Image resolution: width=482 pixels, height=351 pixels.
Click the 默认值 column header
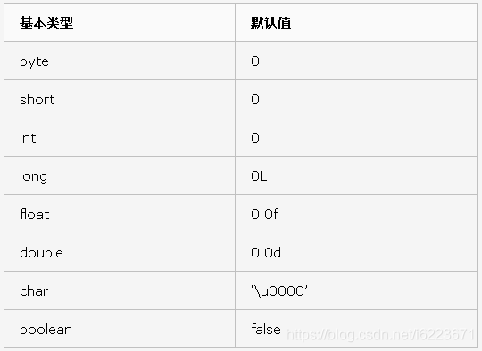point(270,22)
